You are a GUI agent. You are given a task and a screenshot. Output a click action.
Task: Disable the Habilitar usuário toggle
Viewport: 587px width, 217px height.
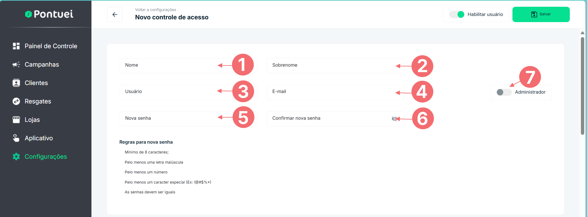point(457,14)
